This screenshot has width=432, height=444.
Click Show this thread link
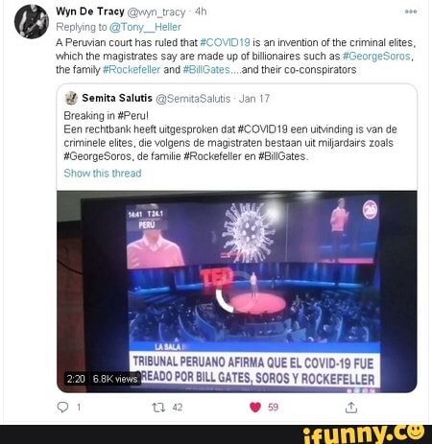point(103,174)
